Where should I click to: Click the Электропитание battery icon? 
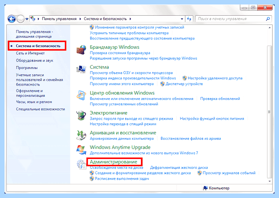[x=81, y=115]
